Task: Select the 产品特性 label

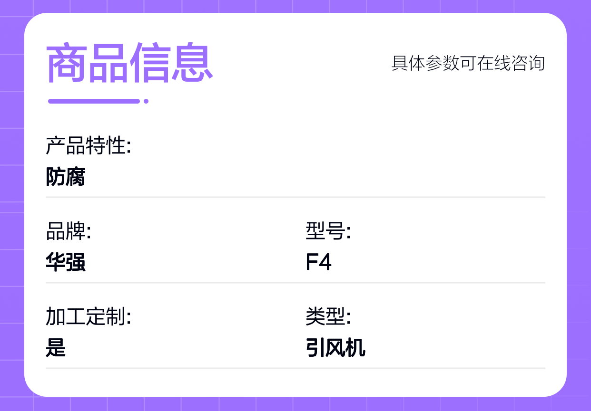Action: pos(88,145)
